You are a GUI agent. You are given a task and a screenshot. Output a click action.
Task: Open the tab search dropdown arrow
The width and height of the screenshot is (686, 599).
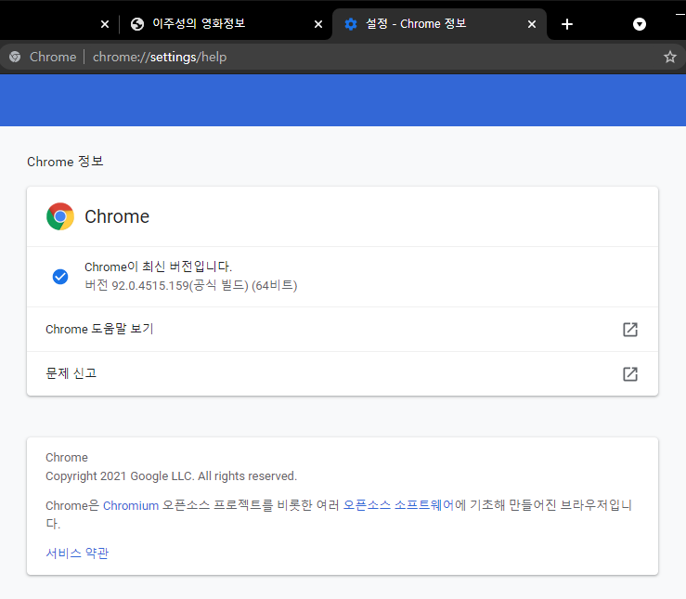640,24
